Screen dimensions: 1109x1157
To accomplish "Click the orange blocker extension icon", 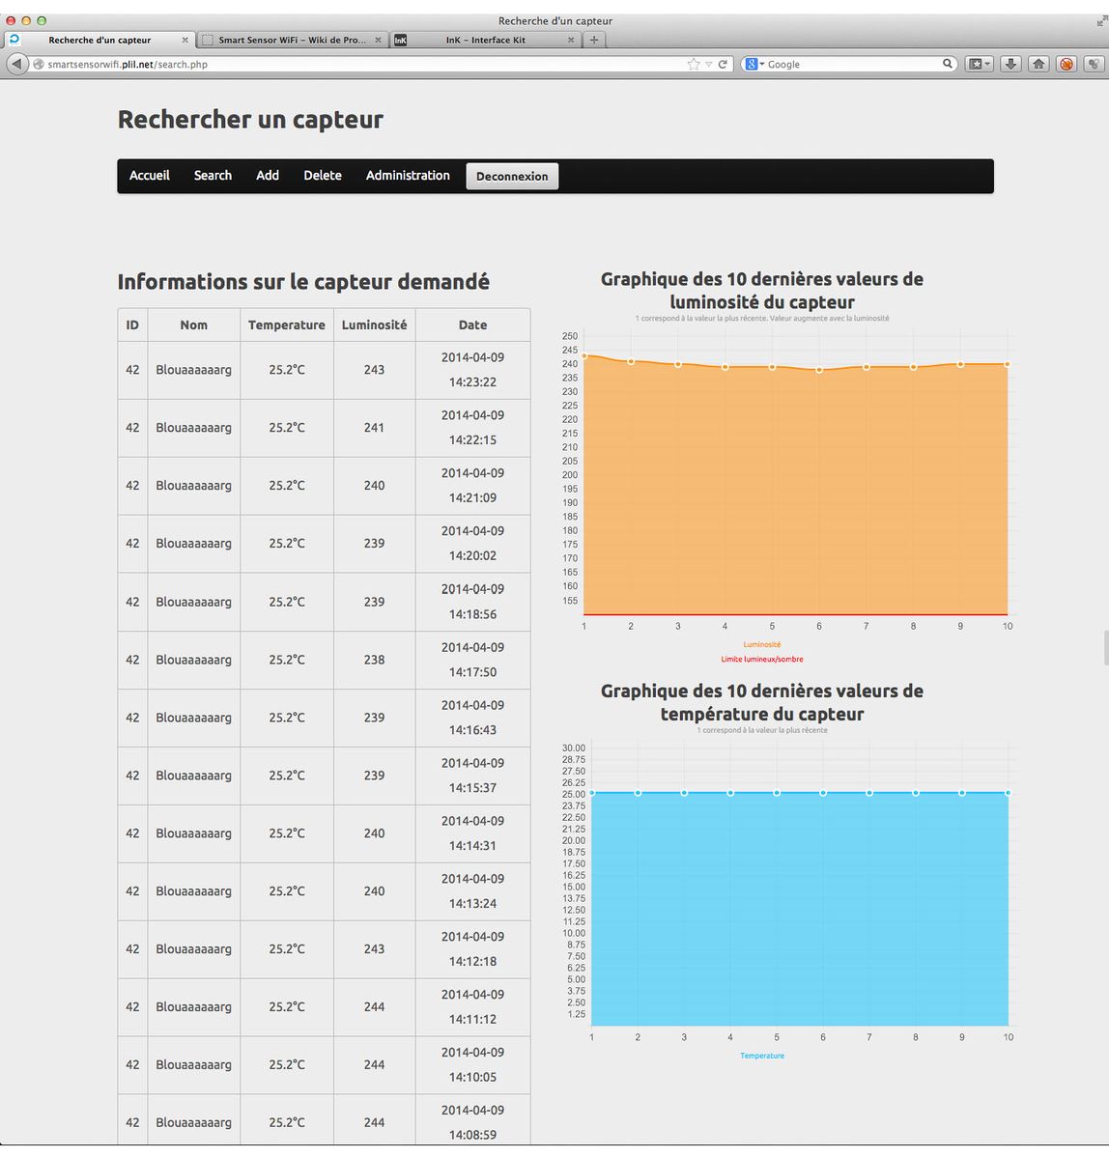I will pyautogui.click(x=1066, y=64).
